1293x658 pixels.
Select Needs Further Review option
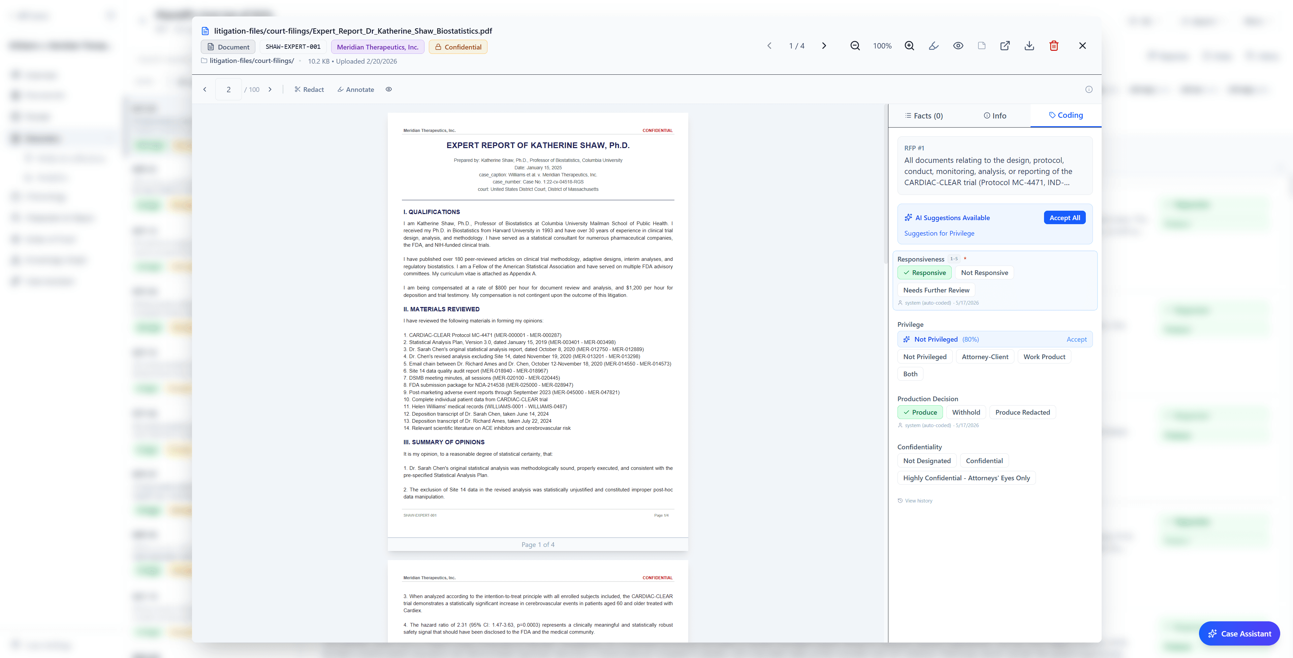[x=936, y=290]
